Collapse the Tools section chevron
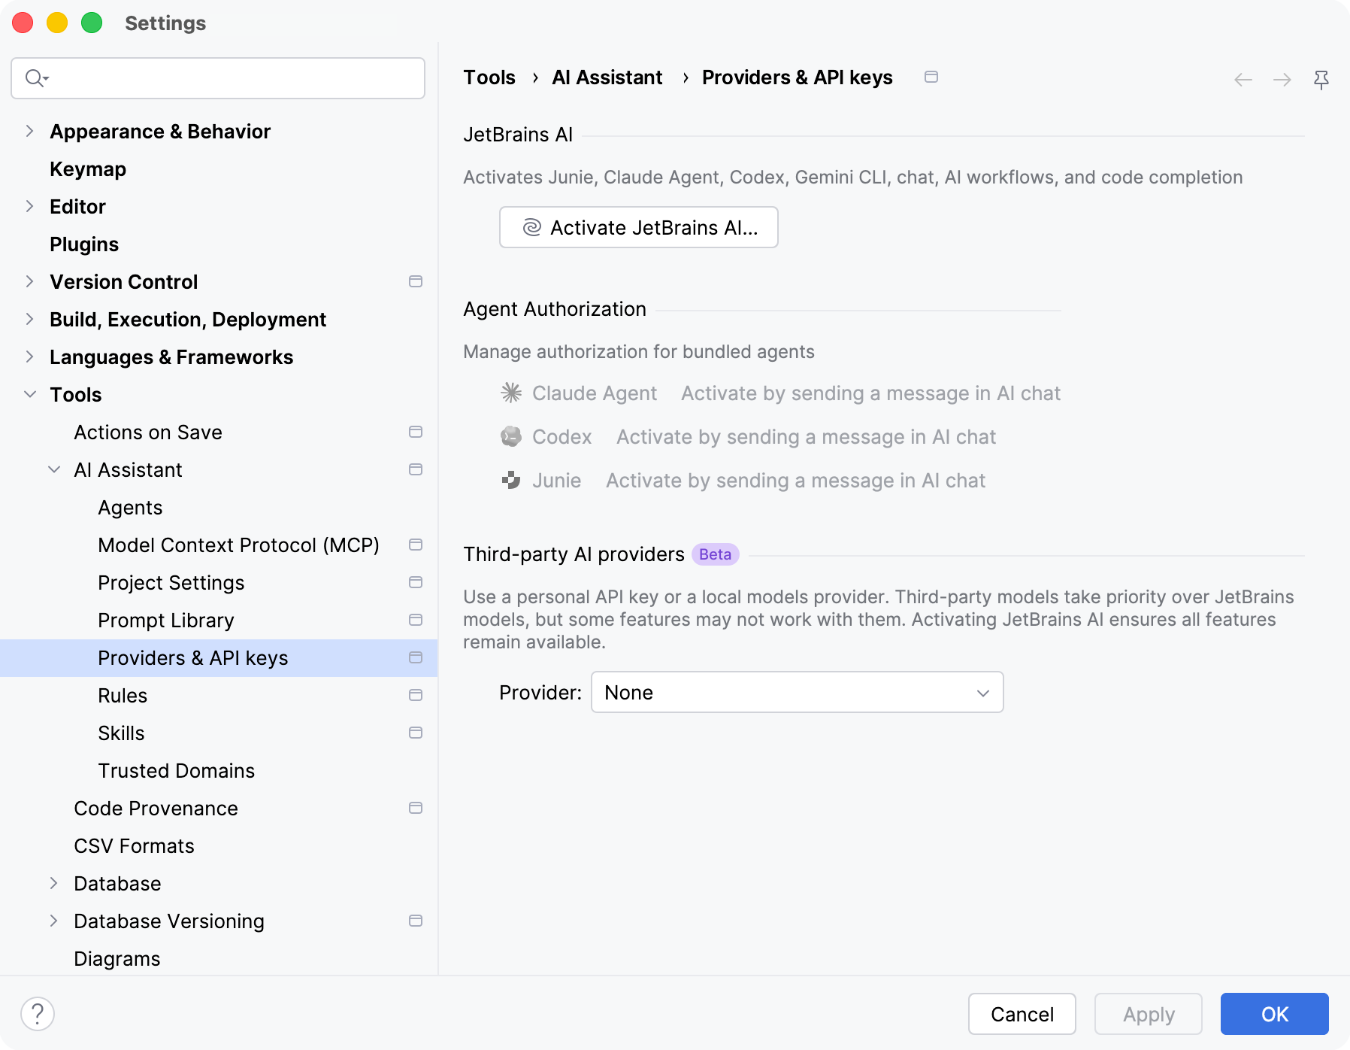Viewport: 1350px width, 1050px height. pos(30,394)
